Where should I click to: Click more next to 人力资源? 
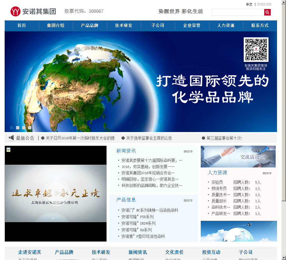click(267, 173)
